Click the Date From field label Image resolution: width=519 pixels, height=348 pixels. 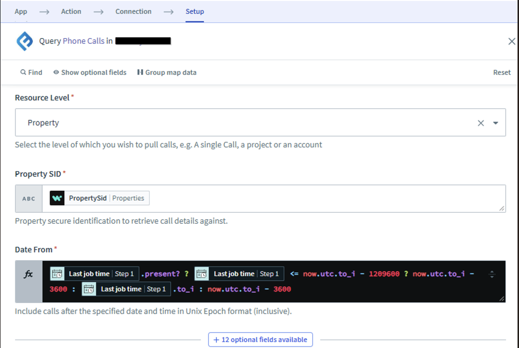click(x=34, y=250)
